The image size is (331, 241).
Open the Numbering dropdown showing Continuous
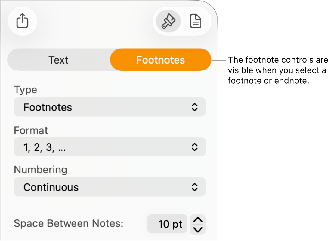(110, 187)
